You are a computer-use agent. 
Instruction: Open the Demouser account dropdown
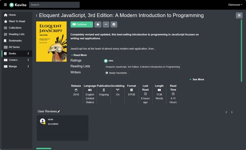click(235, 5)
